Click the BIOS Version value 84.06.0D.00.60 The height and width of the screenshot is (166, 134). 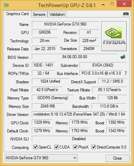[75, 57]
